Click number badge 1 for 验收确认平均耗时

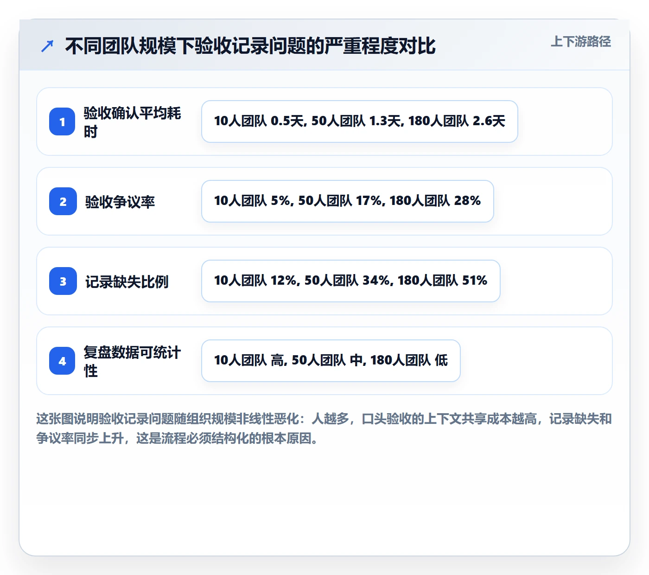[62, 121]
